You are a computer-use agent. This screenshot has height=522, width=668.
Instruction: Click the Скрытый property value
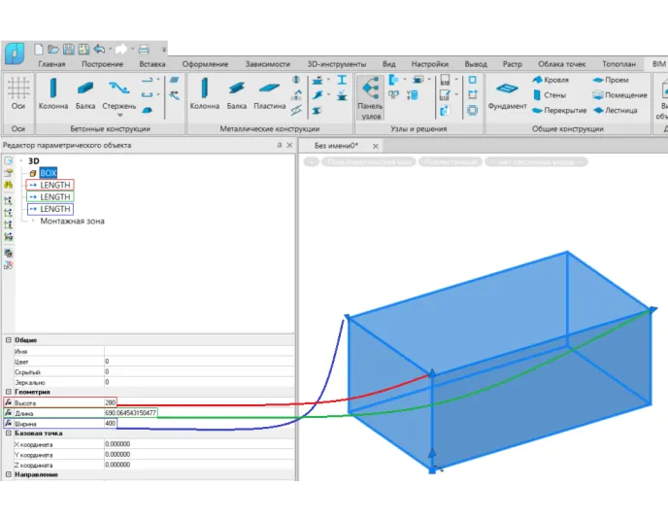[199, 372]
